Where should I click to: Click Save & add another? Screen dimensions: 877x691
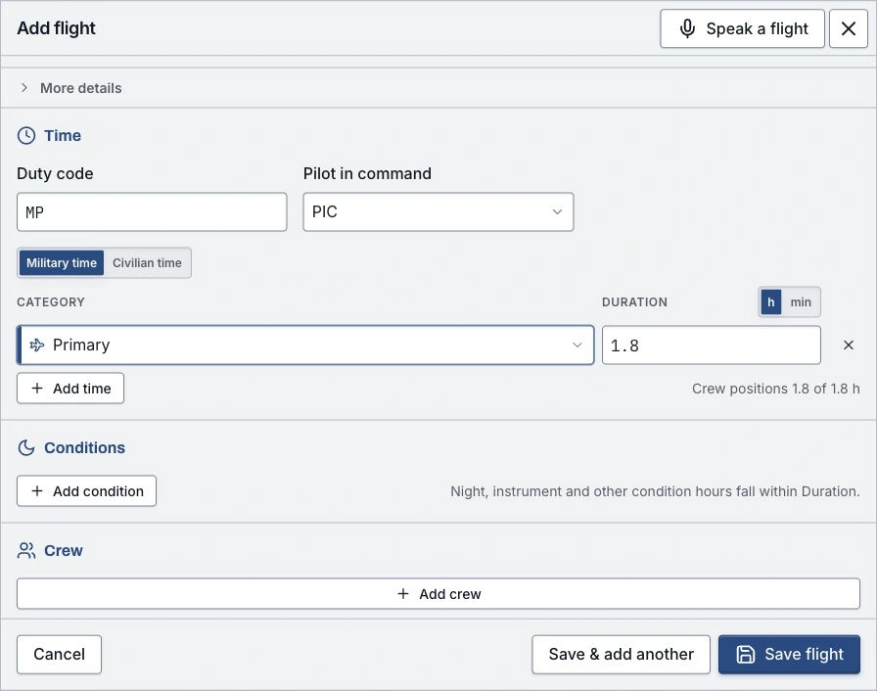[x=621, y=654]
